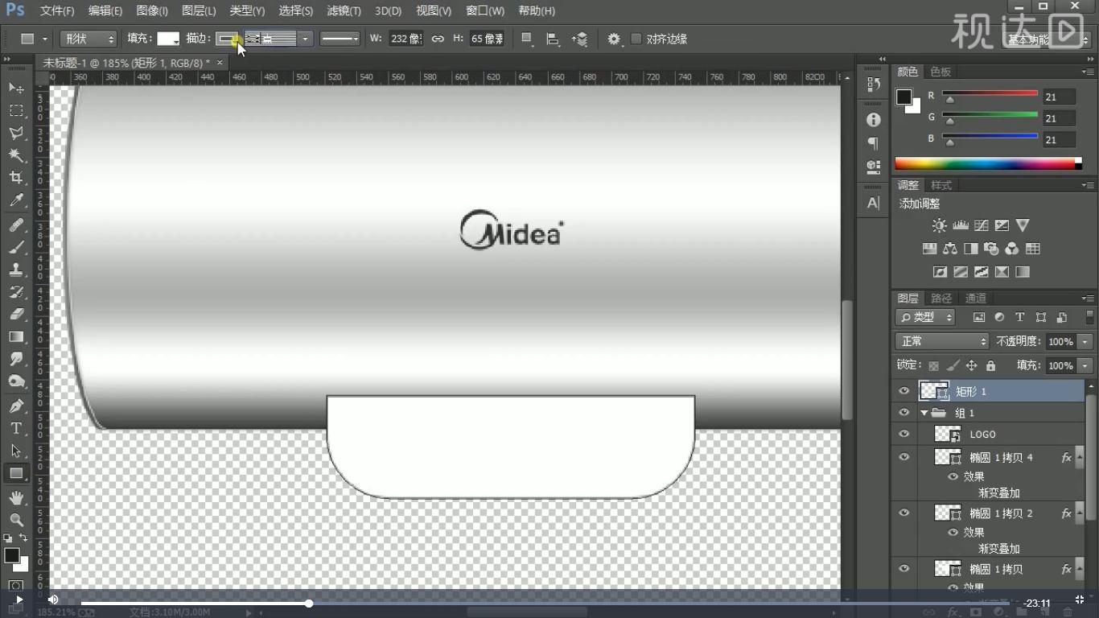Image resolution: width=1099 pixels, height=618 pixels.
Task: Open the Character panel icon
Action: (874, 203)
